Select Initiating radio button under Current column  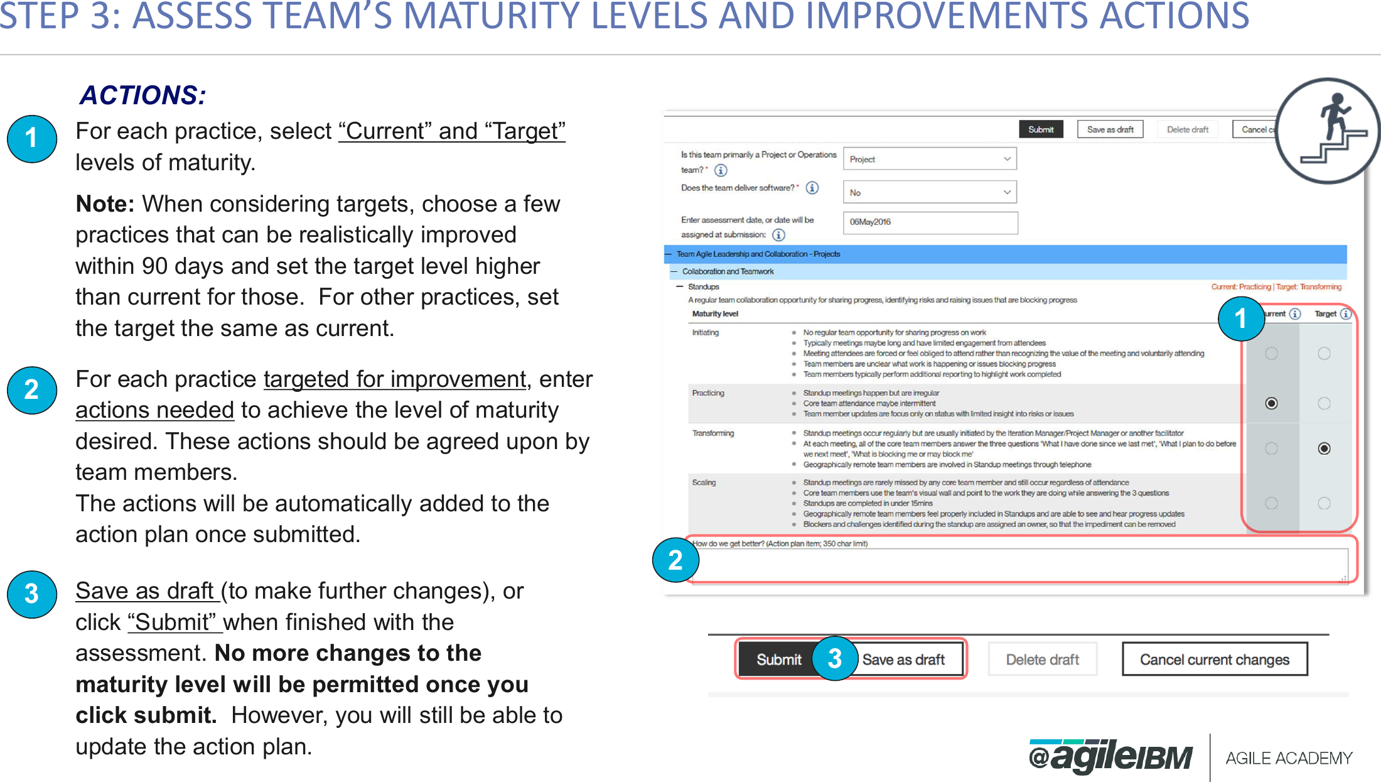tap(1271, 353)
